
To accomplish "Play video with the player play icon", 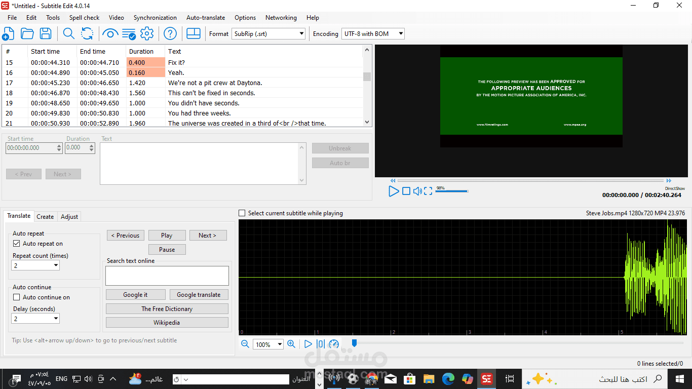I will coord(394,191).
